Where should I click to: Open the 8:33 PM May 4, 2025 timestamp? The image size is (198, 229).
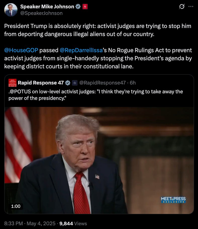click(x=30, y=223)
